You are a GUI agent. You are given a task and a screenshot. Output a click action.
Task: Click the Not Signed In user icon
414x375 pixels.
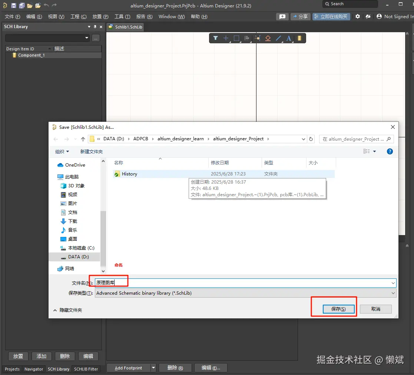click(x=379, y=16)
